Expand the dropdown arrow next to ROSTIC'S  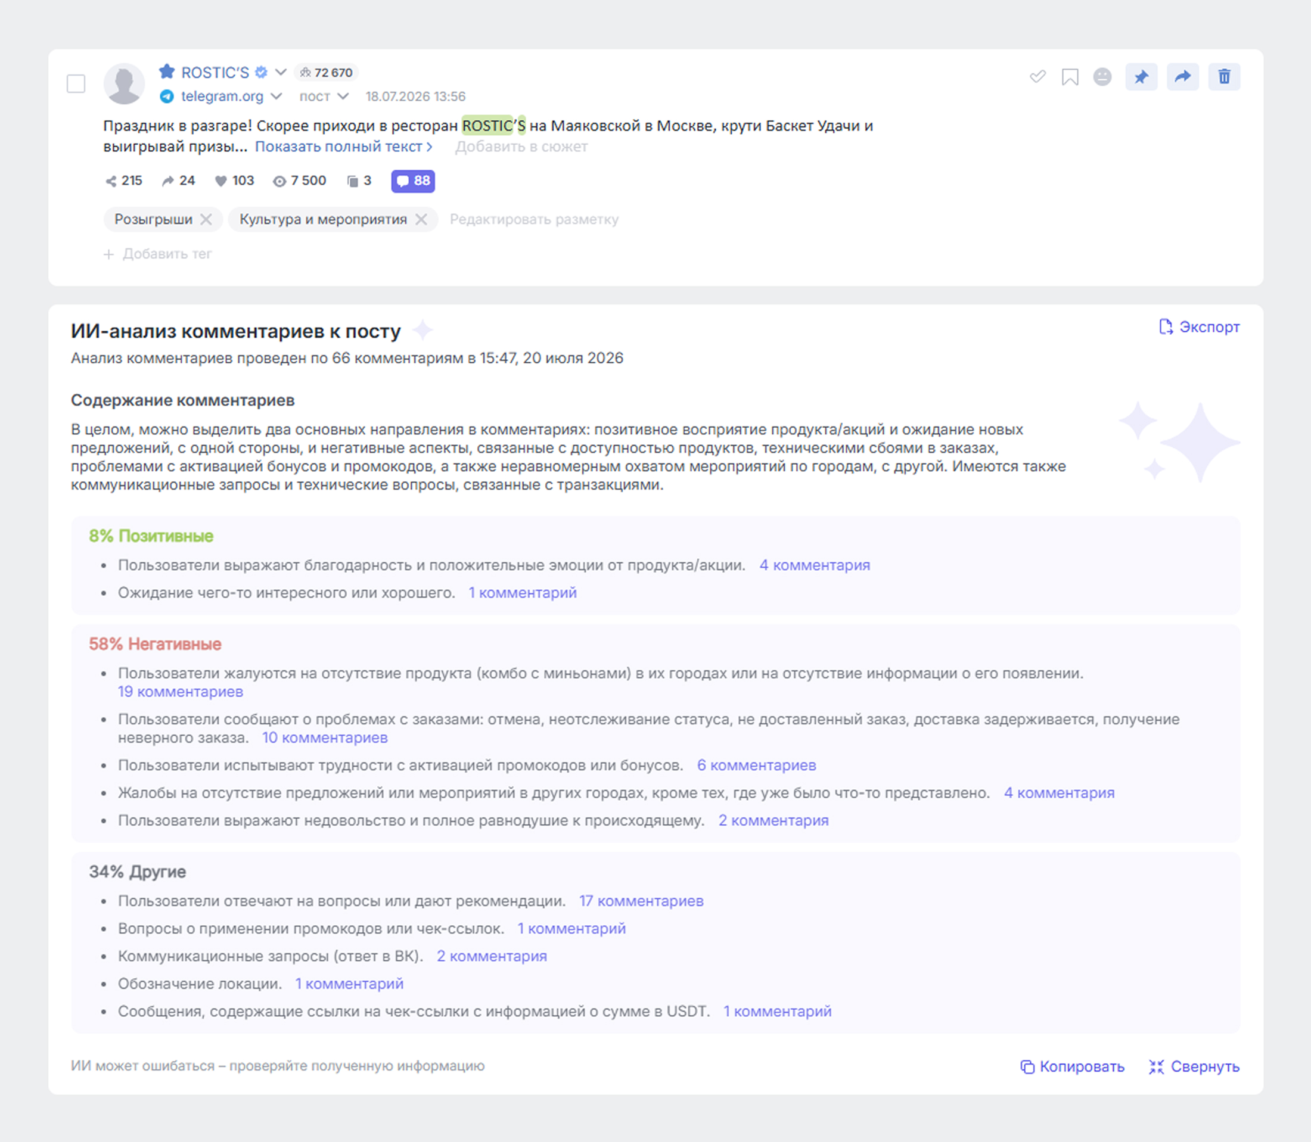[281, 73]
